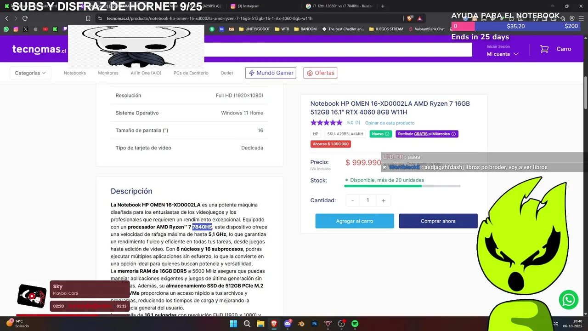Click the HP brand tag
This screenshot has width=588, height=331.
click(316, 134)
